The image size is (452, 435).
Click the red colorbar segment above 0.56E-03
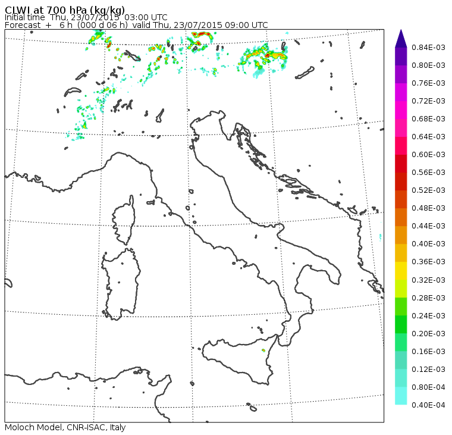[x=401, y=164]
